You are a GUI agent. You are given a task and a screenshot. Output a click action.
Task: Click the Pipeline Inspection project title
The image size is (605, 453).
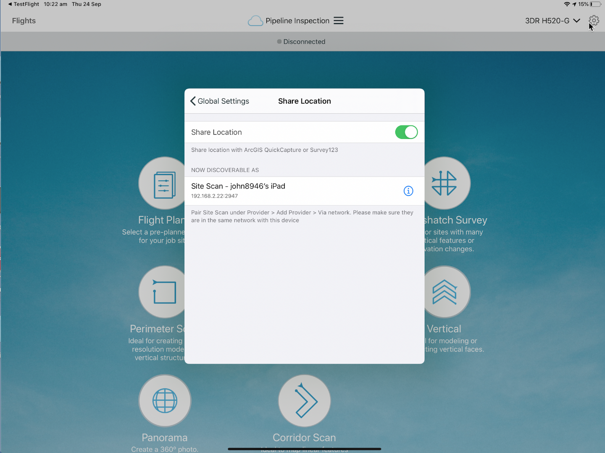pyautogui.click(x=297, y=21)
